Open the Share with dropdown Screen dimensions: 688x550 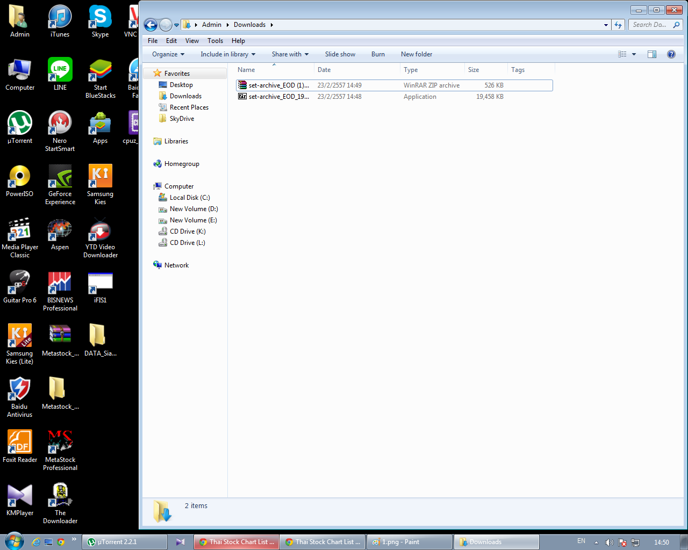(x=290, y=54)
